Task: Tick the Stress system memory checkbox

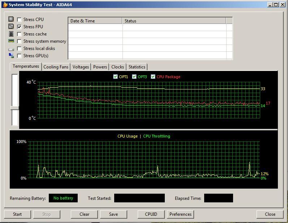Action: click(19, 41)
